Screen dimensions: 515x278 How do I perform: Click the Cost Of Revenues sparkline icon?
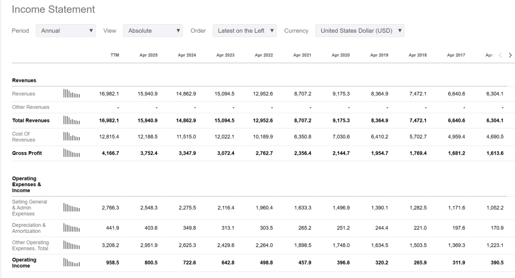[x=71, y=136]
